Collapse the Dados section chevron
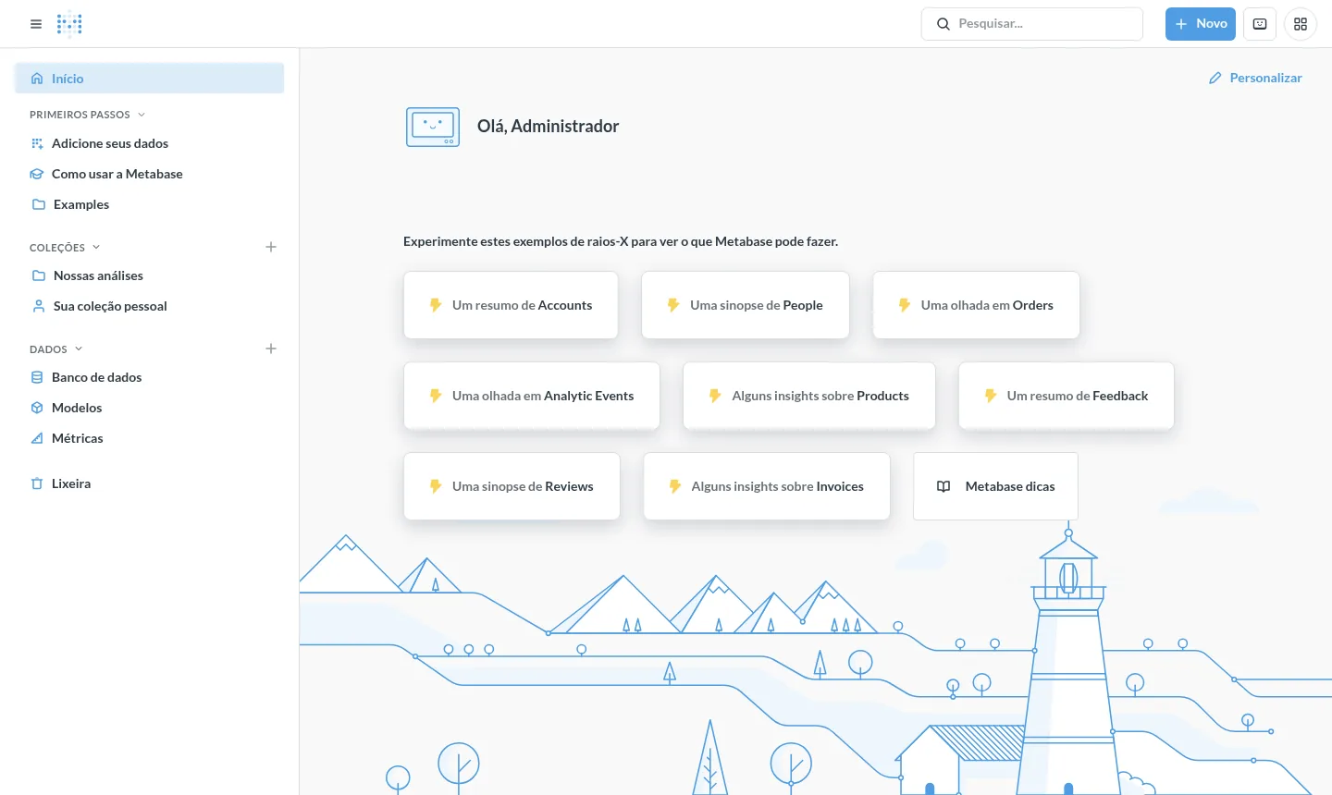This screenshot has height=795, width=1332. click(x=79, y=349)
